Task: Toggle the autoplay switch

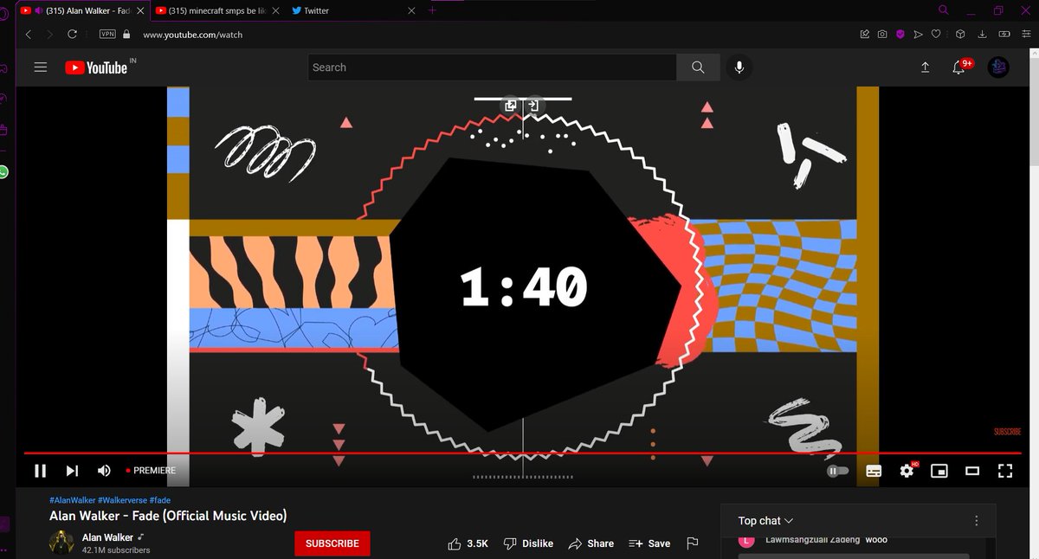Action: pos(837,471)
